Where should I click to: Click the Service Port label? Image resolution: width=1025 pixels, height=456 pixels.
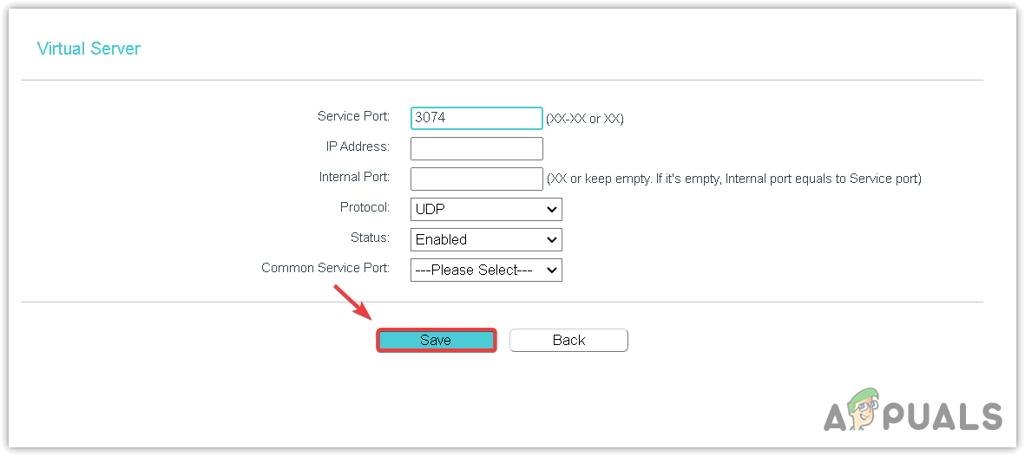click(353, 116)
